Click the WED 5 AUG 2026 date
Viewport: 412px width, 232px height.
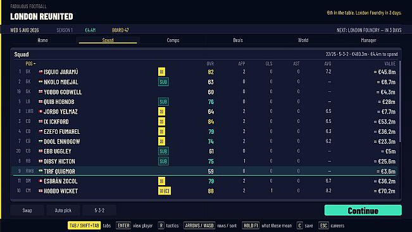coord(25,30)
